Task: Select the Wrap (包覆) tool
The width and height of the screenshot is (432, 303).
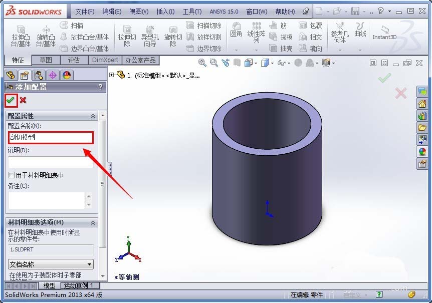Action: click(310, 26)
